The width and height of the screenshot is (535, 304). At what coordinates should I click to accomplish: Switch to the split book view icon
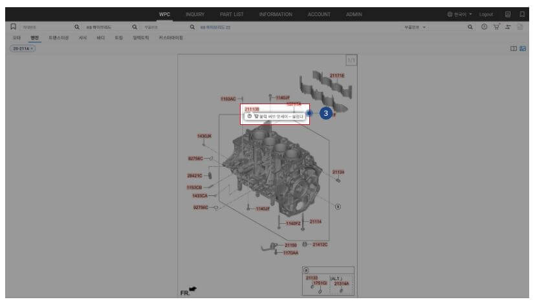pos(514,49)
